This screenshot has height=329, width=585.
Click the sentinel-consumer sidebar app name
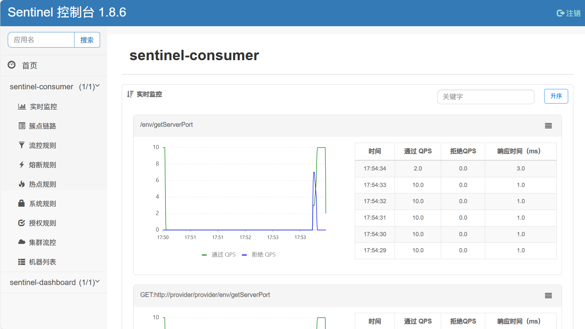click(41, 87)
